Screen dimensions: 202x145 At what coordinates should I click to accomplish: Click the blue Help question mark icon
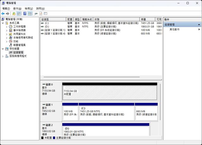(x=24, y=14)
